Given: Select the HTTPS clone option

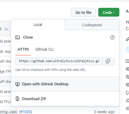Looking at the screenshot, I should tap(23, 49).
